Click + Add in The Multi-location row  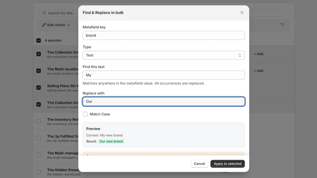coord(258,71)
